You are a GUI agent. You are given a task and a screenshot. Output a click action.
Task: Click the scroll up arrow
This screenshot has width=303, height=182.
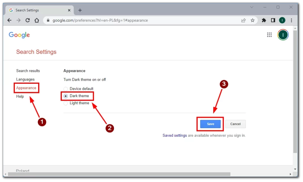tap(295, 28)
